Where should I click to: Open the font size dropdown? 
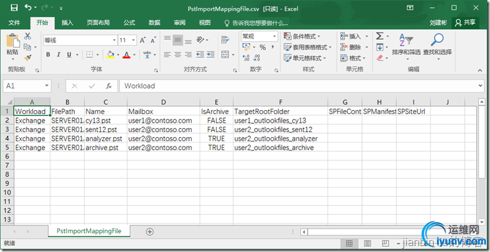tap(134, 40)
